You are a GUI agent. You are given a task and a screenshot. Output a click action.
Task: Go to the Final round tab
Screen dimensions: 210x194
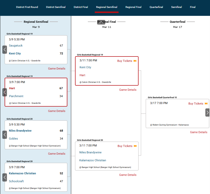click(x=193, y=7)
